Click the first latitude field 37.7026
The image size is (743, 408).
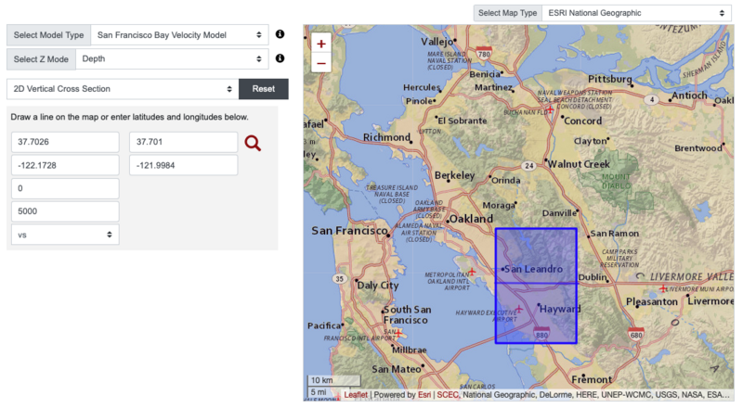click(x=65, y=142)
